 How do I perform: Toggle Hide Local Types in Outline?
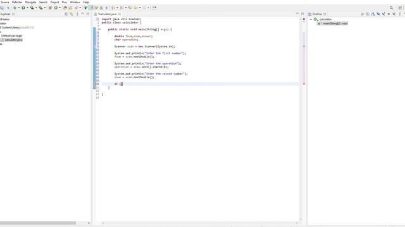(x=394, y=14)
